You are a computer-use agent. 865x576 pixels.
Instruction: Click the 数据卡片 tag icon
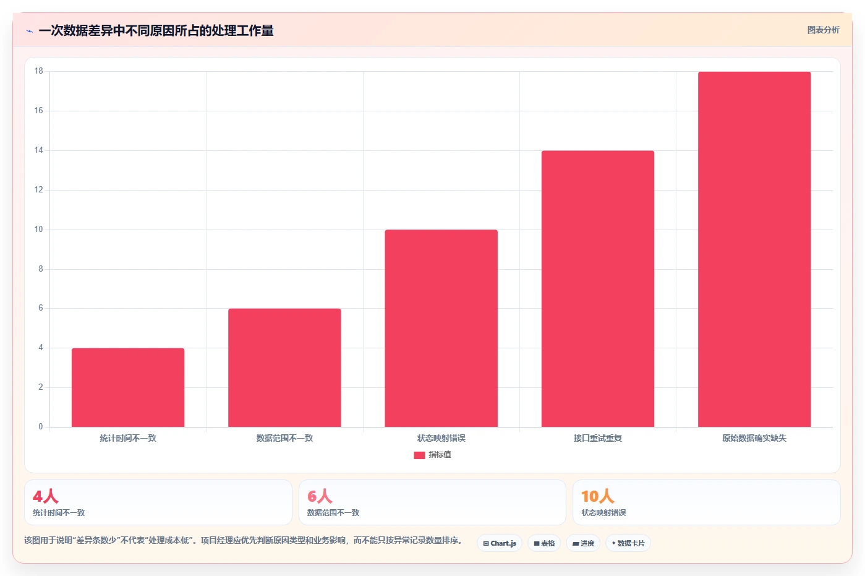613,543
